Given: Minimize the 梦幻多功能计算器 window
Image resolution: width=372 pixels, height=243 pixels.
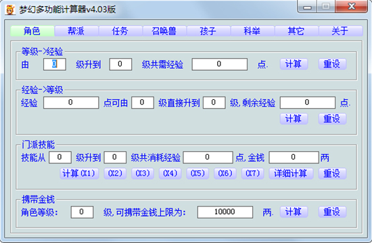Looking at the screenshot, I should pos(307,7).
